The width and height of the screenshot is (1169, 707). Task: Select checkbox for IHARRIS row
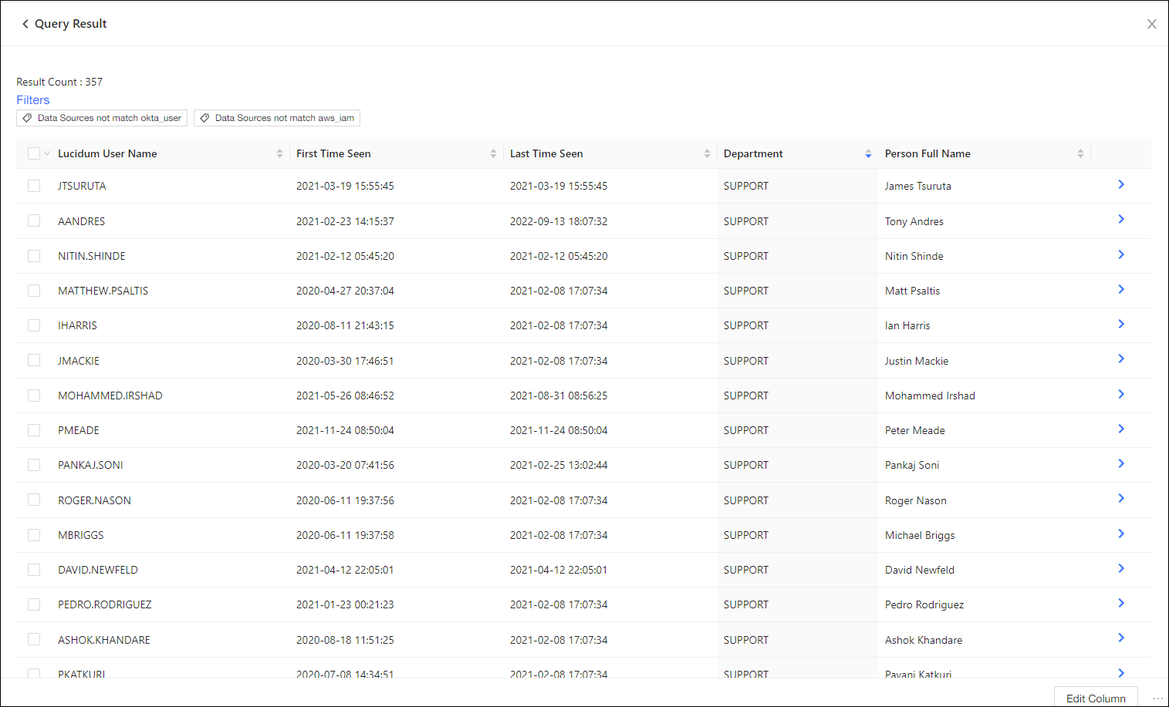point(34,325)
